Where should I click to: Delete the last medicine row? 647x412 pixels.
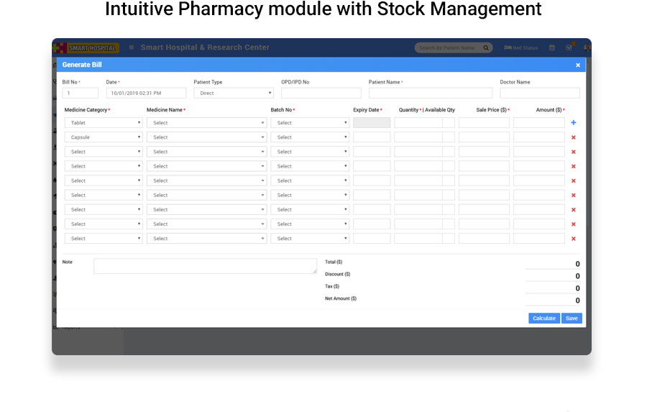click(573, 239)
